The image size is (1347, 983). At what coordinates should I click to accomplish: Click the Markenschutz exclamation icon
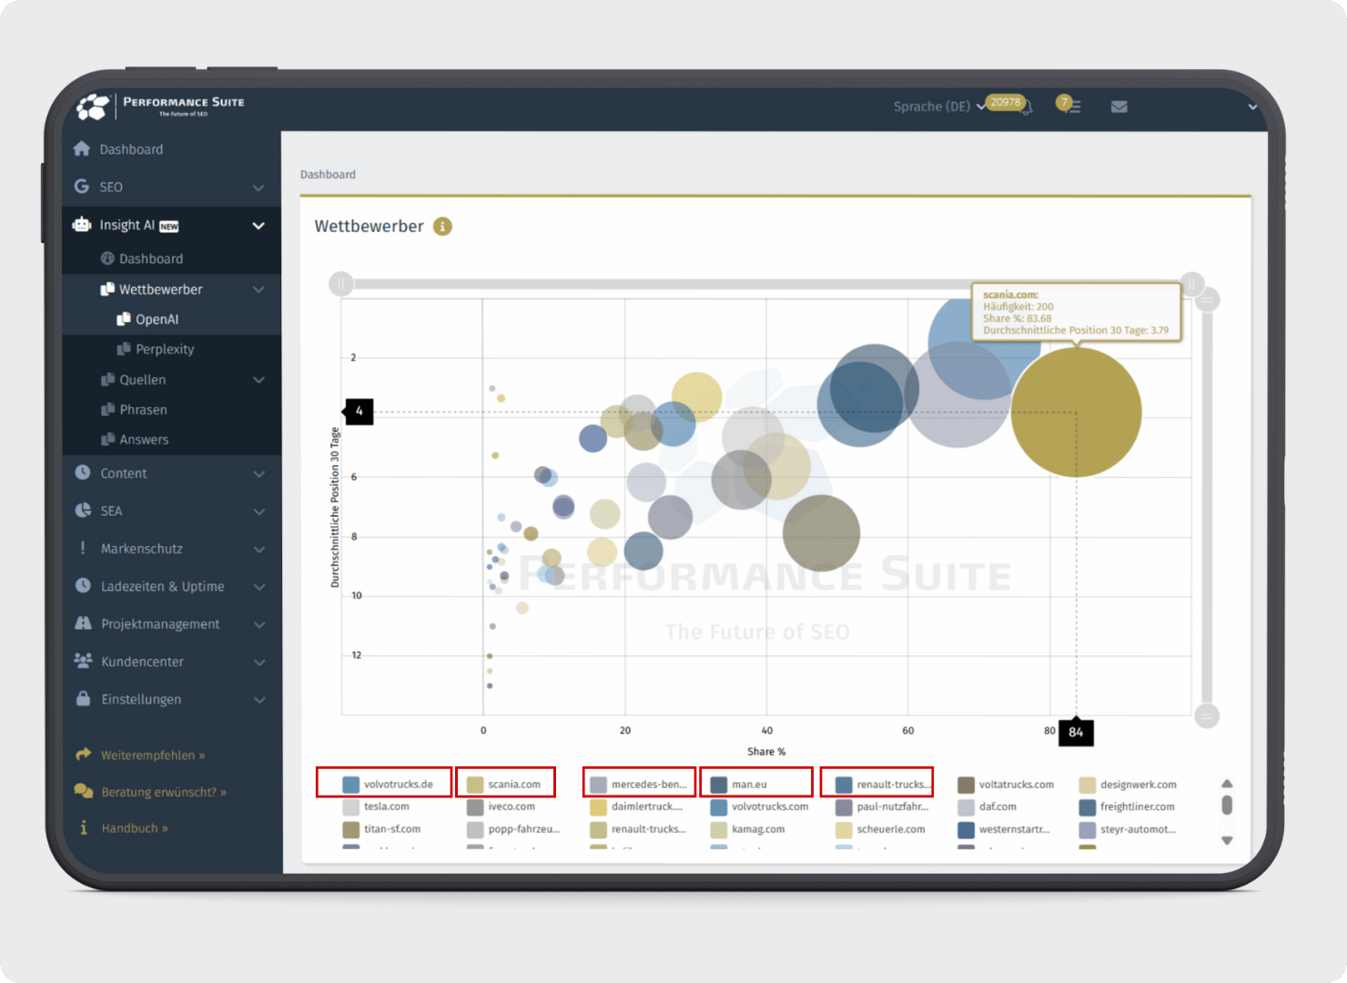coord(83,548)
